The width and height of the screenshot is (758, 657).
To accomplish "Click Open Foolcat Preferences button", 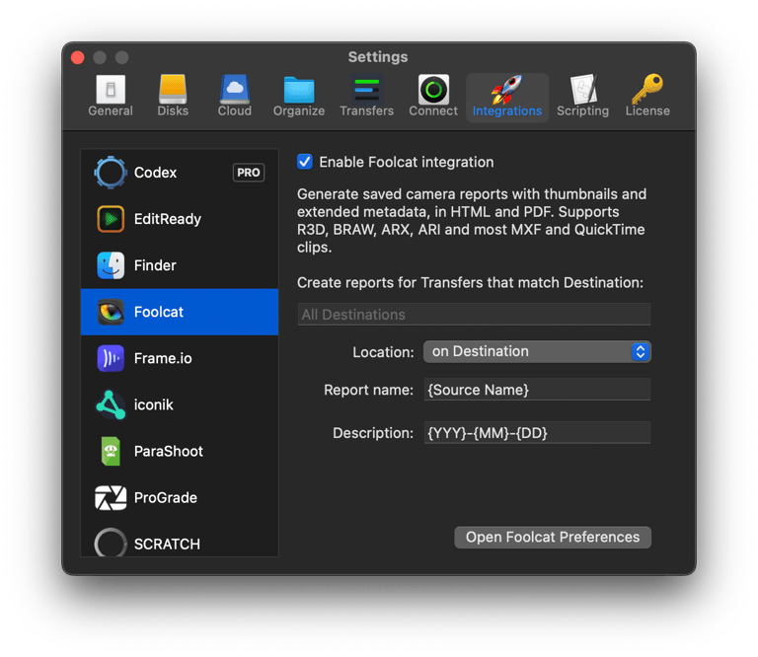I will pos(553,538).
